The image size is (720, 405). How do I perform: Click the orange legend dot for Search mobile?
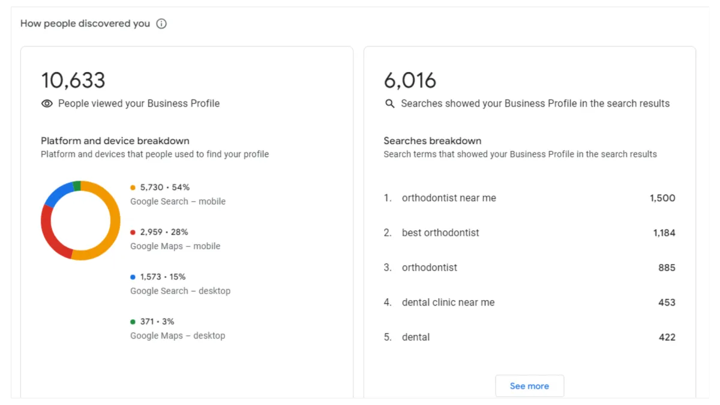coord(133,188)
